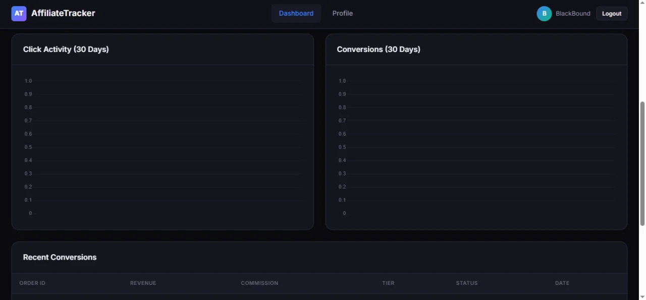Viewport: 646px width, 300px height.
Task: Switch to the Profile tab
Action: point(343,14)
